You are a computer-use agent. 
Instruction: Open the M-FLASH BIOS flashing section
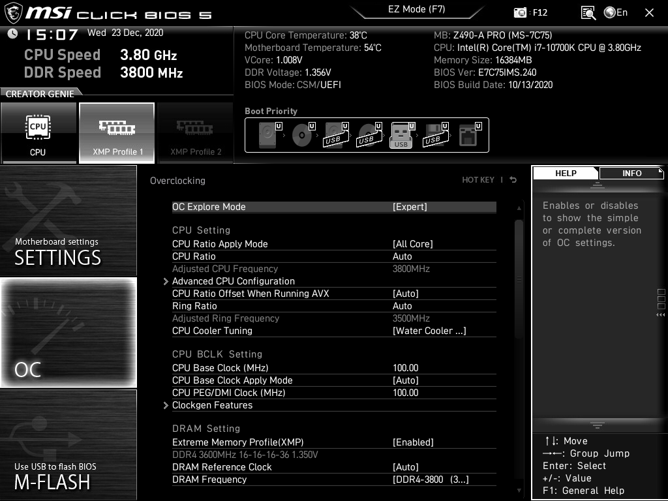coord(68,445)
